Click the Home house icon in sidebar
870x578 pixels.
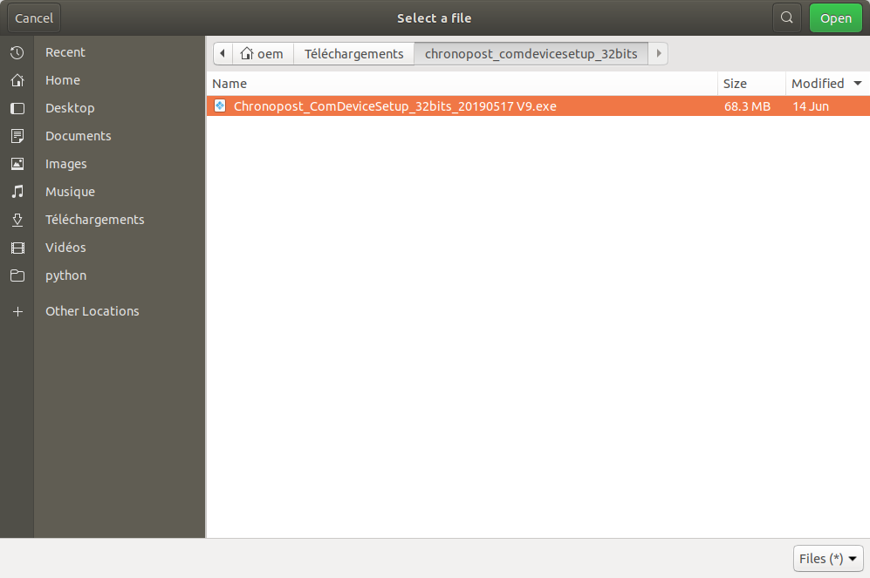(17, 80)
